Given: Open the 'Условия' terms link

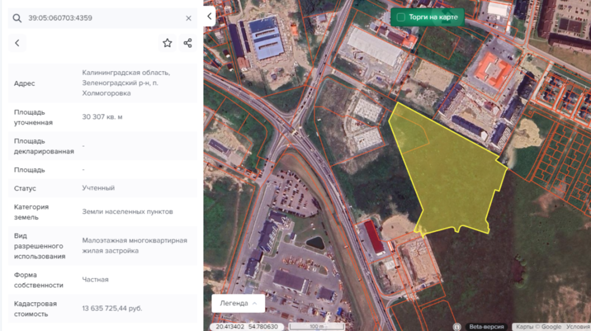Looking at the screenshot, I should [x=578, y=326].
